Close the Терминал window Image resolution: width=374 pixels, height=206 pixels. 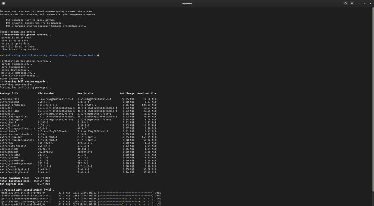pos(370,3)
